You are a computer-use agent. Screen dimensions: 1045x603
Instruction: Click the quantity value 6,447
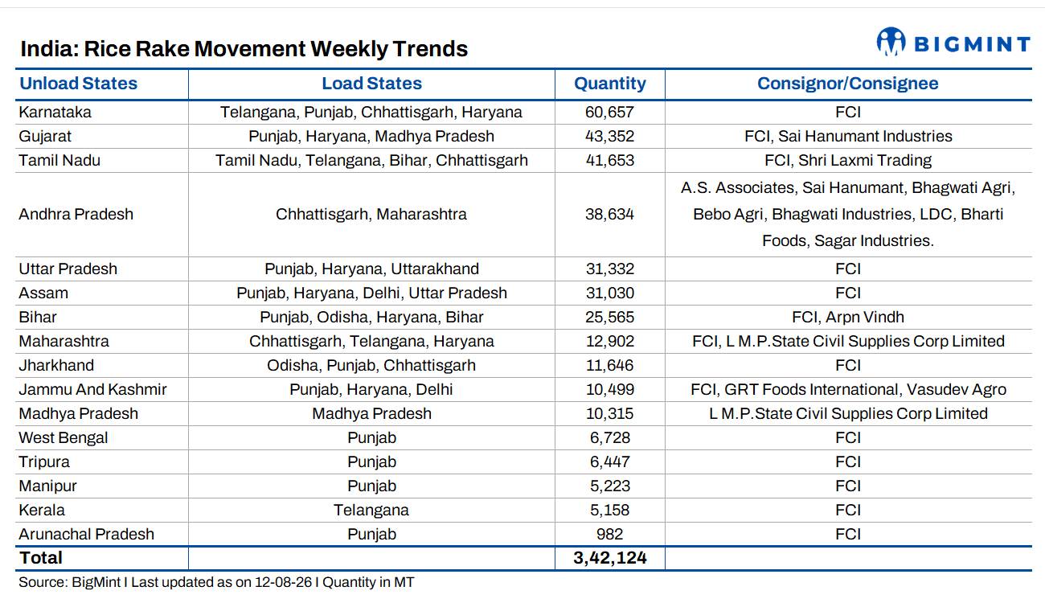pyautogui.click(x=610, y=461)
